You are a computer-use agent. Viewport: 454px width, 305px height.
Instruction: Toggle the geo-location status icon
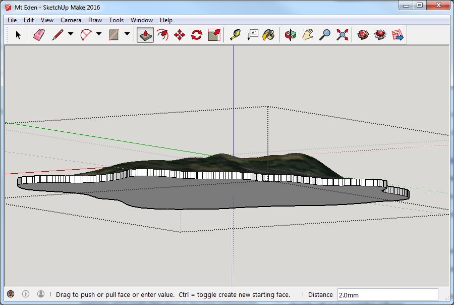[x=11, y=294]
